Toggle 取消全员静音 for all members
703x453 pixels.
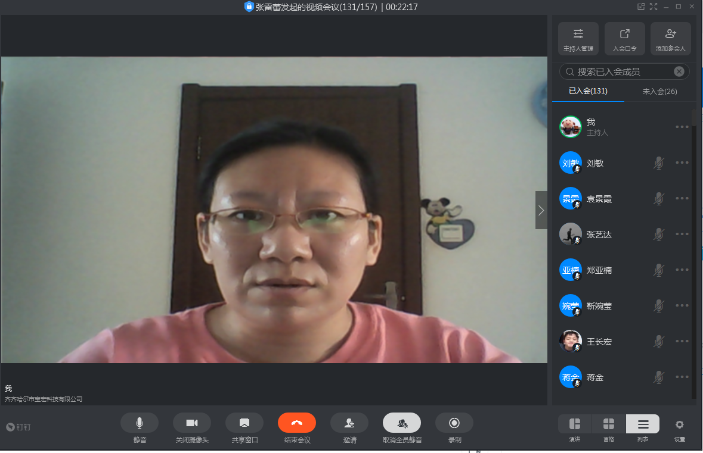click(402, 423)
